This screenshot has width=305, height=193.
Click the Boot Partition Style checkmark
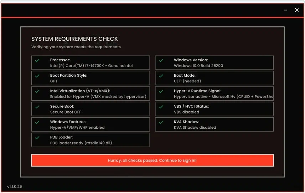point(37,76)
